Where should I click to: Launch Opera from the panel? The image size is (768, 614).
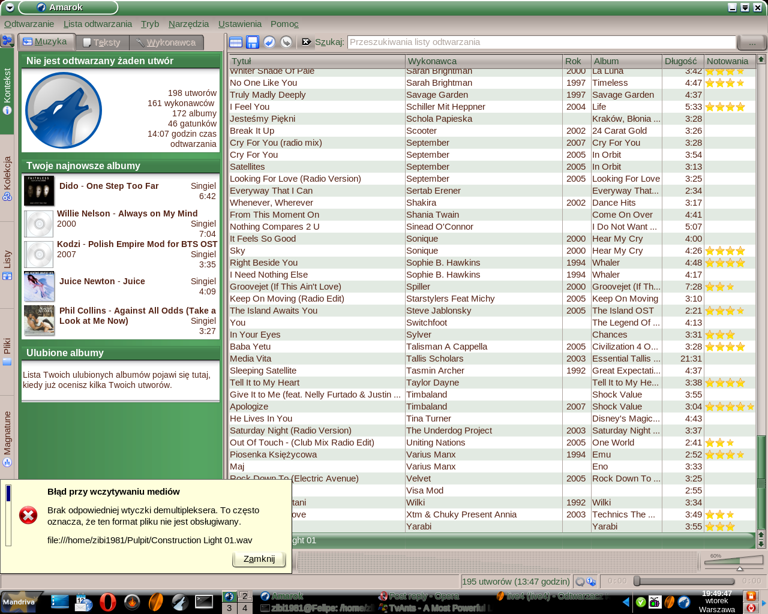click(x=108, y=601)
